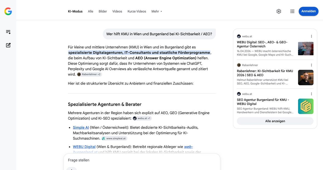The width and height of the screenshot is (323, 170).
Task: Open the Simple AI link
Action: click(x=81, y=128)
